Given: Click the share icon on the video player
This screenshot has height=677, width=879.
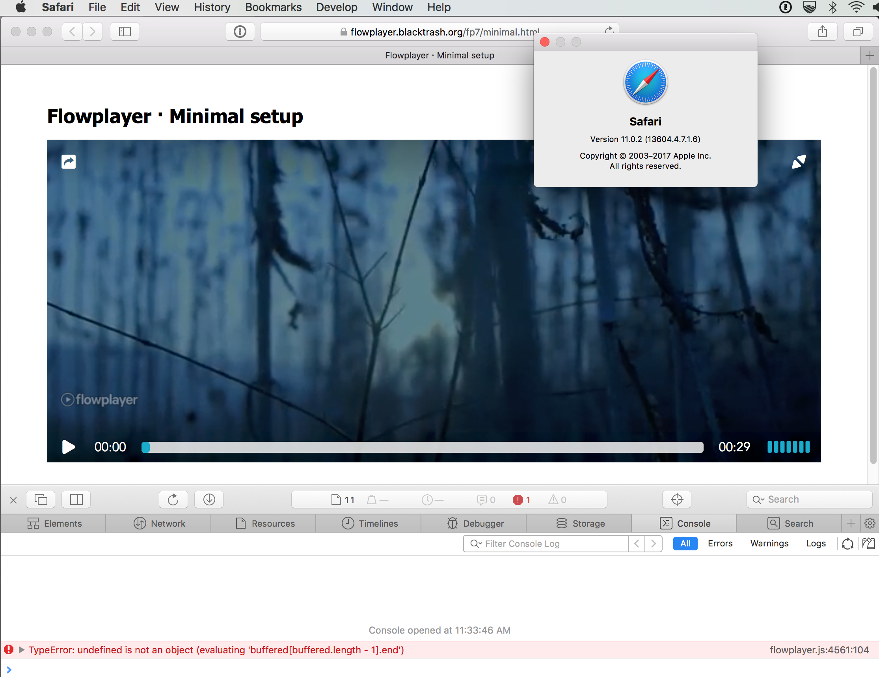Looking at the screenshot, I should point(68,161).
